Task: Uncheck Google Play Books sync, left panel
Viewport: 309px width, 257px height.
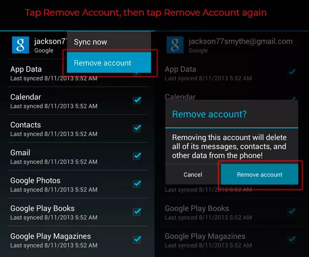Action: (x=137, y=212)
